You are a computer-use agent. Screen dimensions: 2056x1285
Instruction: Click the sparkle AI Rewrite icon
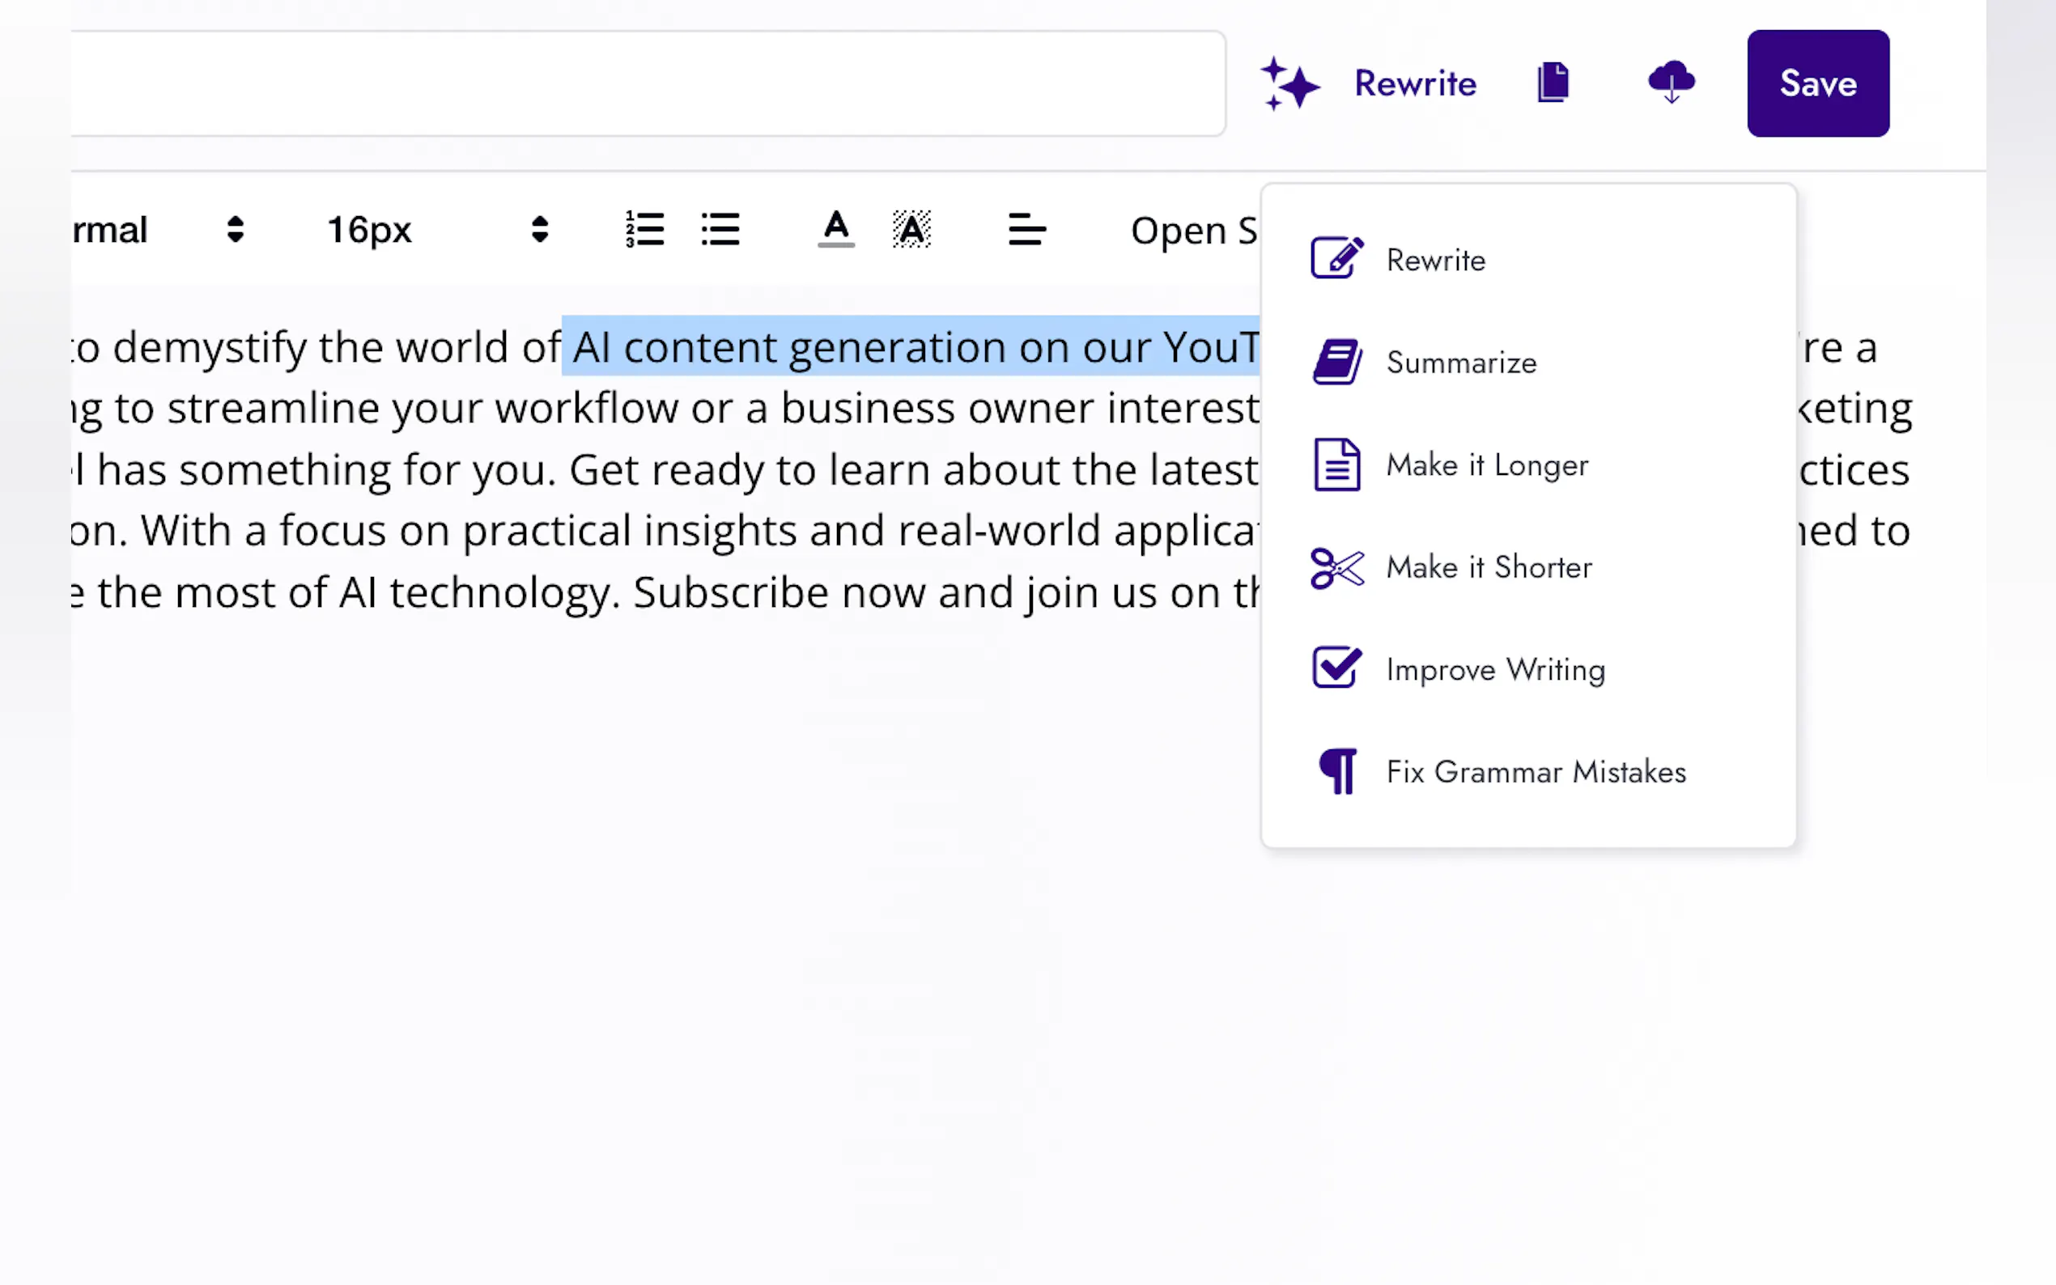(x=1289, y=84)
